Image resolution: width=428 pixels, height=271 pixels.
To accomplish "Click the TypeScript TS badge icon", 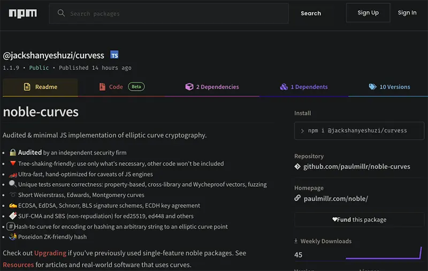I will 114,55.
